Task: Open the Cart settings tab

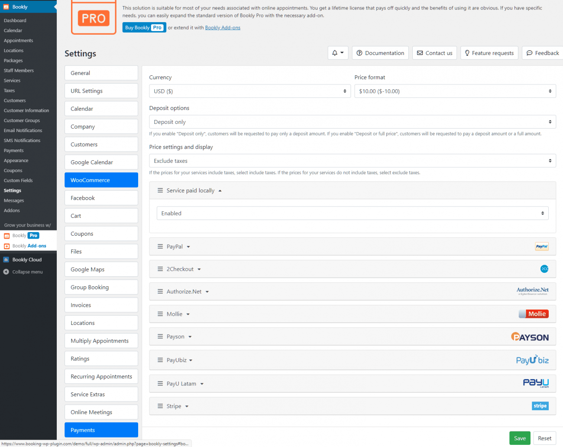Action: click(x=101, y=216)
